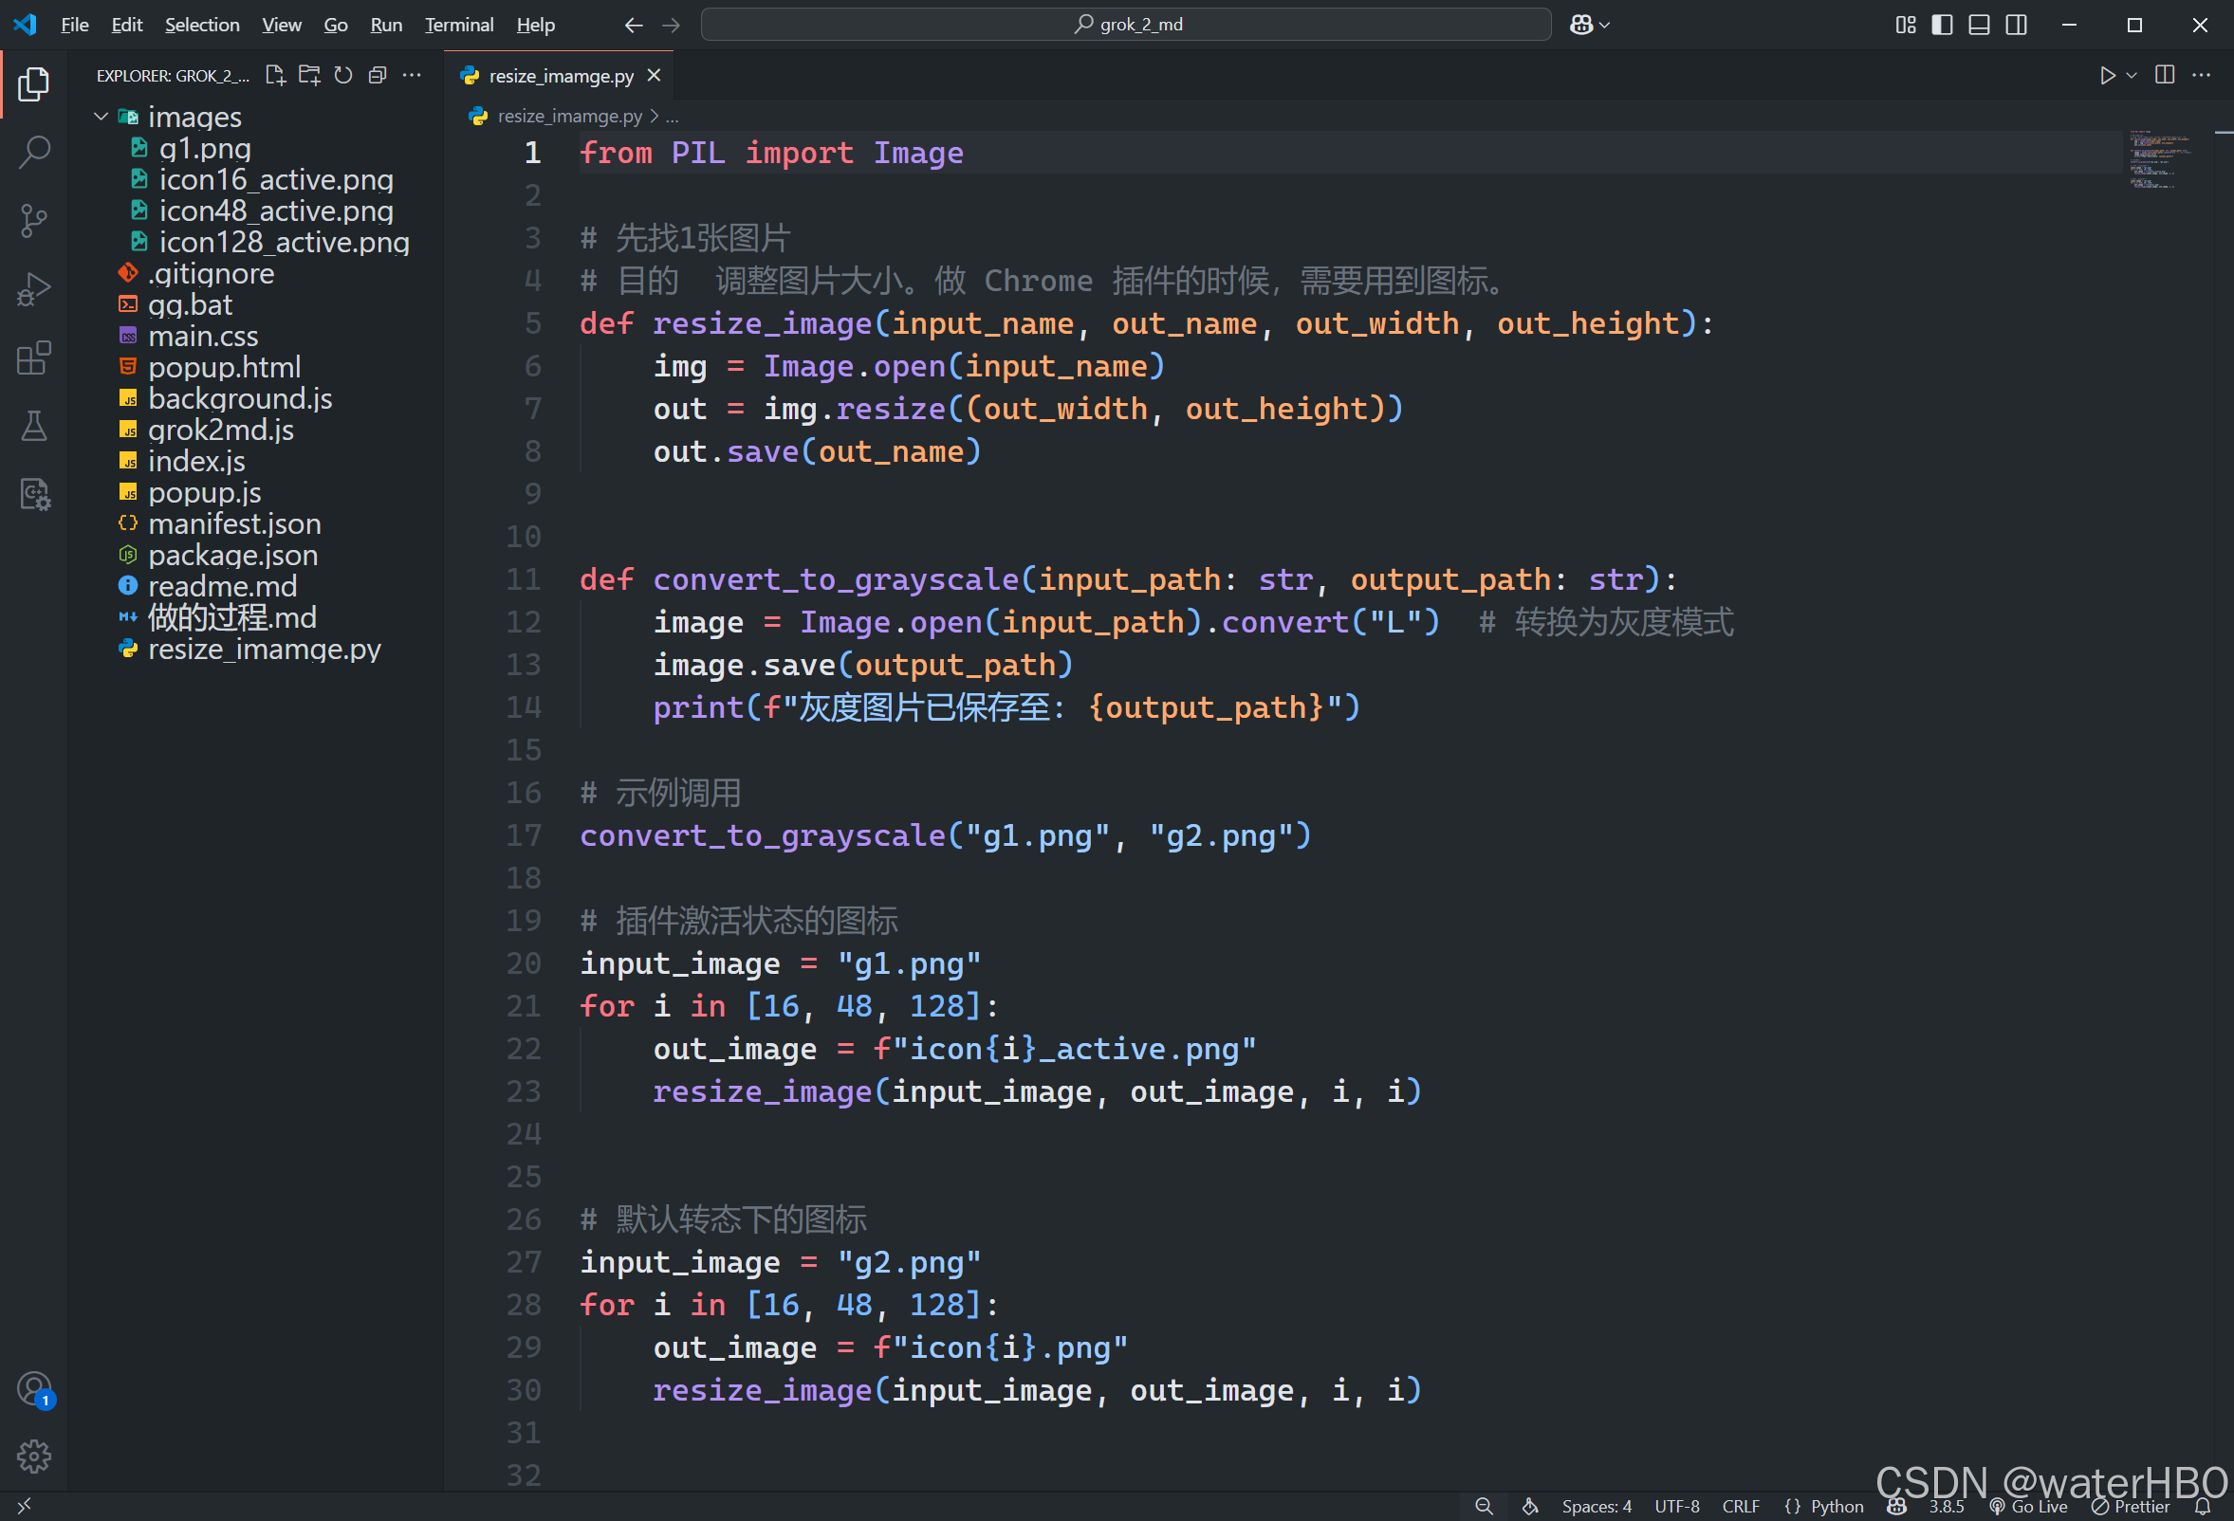The image size is (2234, 1521).
Task: Click the Refresh Explorer icon
Action: (343, 76)
